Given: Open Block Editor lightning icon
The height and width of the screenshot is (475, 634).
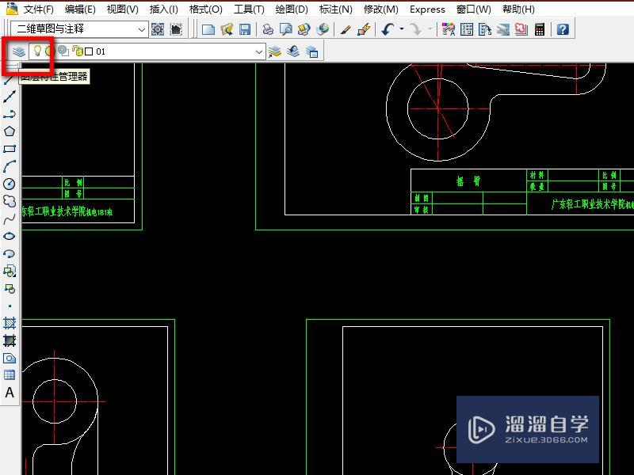Looking at the screenshot, I should click(x=364, y=29).
